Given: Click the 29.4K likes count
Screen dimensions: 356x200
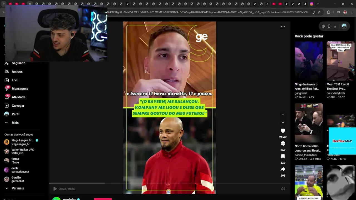Looking at the screenshot, I should tap(283, 137).
